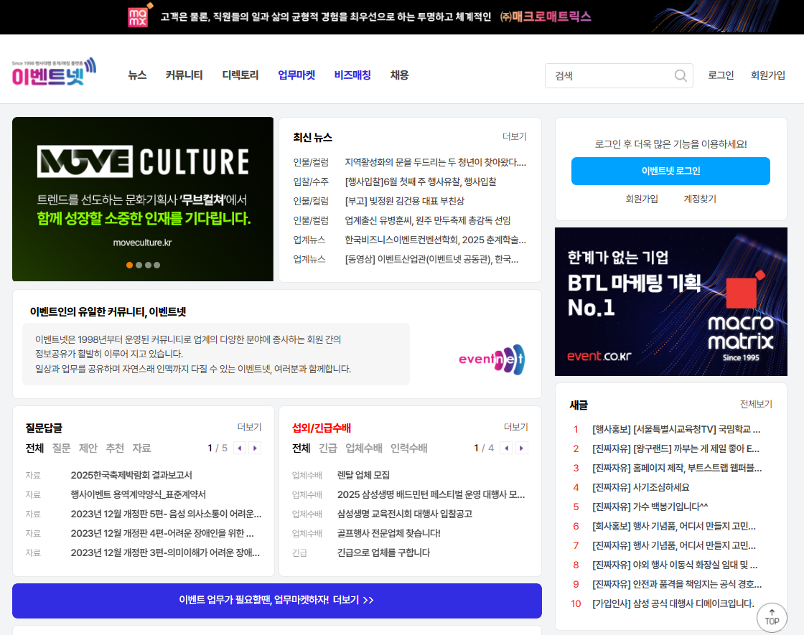
Task: Go to the previous page in 섭외/긴급수배
Action: pos(506,448)
